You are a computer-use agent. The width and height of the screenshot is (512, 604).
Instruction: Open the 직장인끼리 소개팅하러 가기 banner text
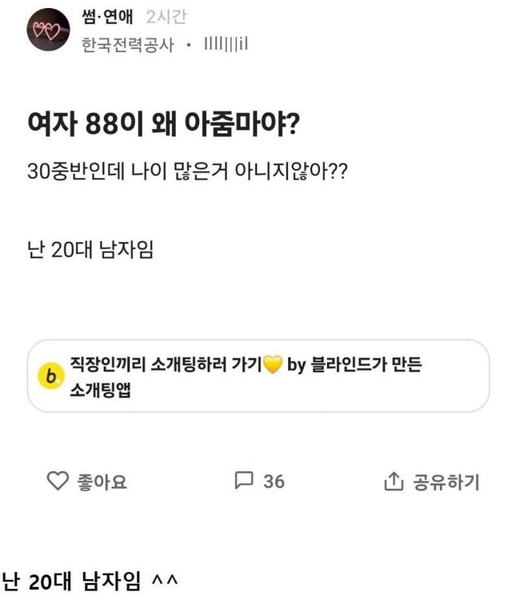pyautogui.click(x=163, y=366)
